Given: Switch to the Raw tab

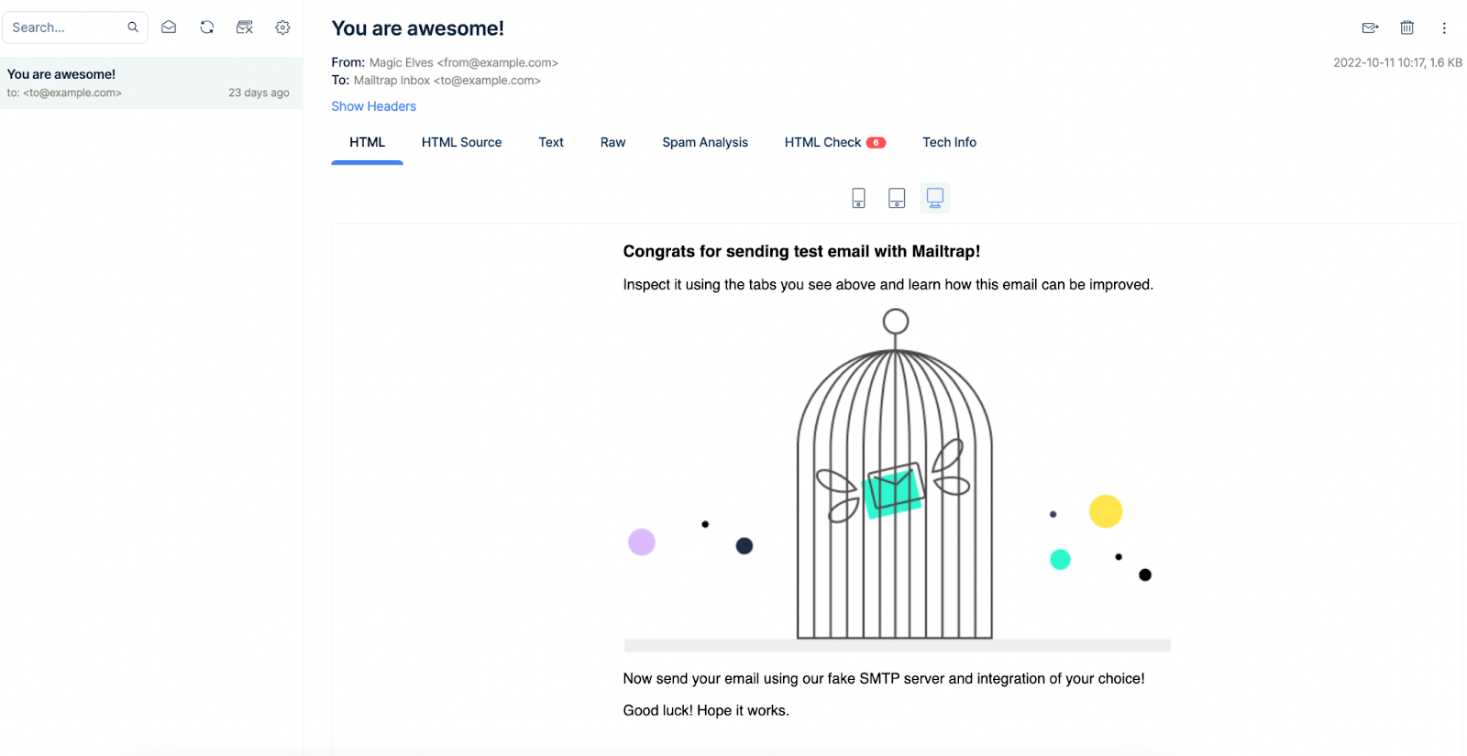Looking at the screenshot, I should (612, 142).
